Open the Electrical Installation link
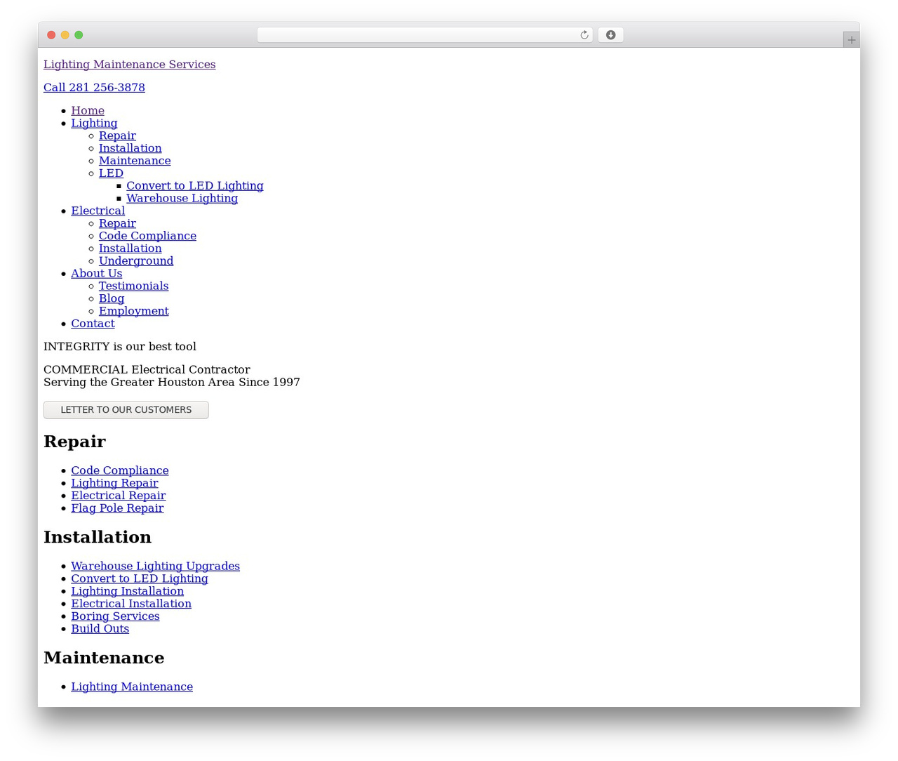 click(131, 604)
